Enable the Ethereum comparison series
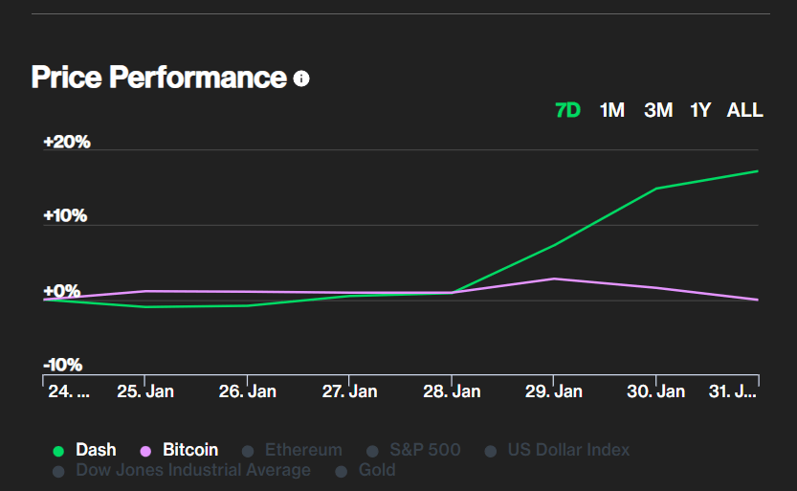The image size is (797, 491). tap(302, 450)
